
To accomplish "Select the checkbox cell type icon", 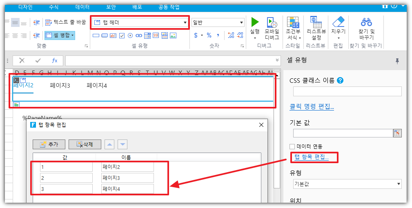I will coord(122,35).
